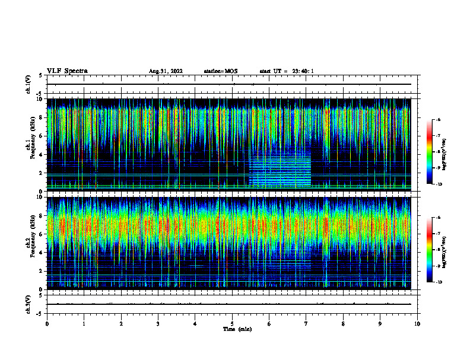The height and width of the screenshot is (363, 470).
Task: Select the "Time (min)" axis label
Action: [x=237, y=329]
